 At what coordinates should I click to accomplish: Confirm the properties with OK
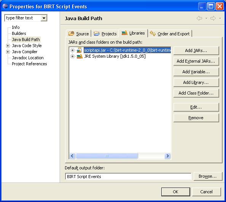tap(176, 192)
